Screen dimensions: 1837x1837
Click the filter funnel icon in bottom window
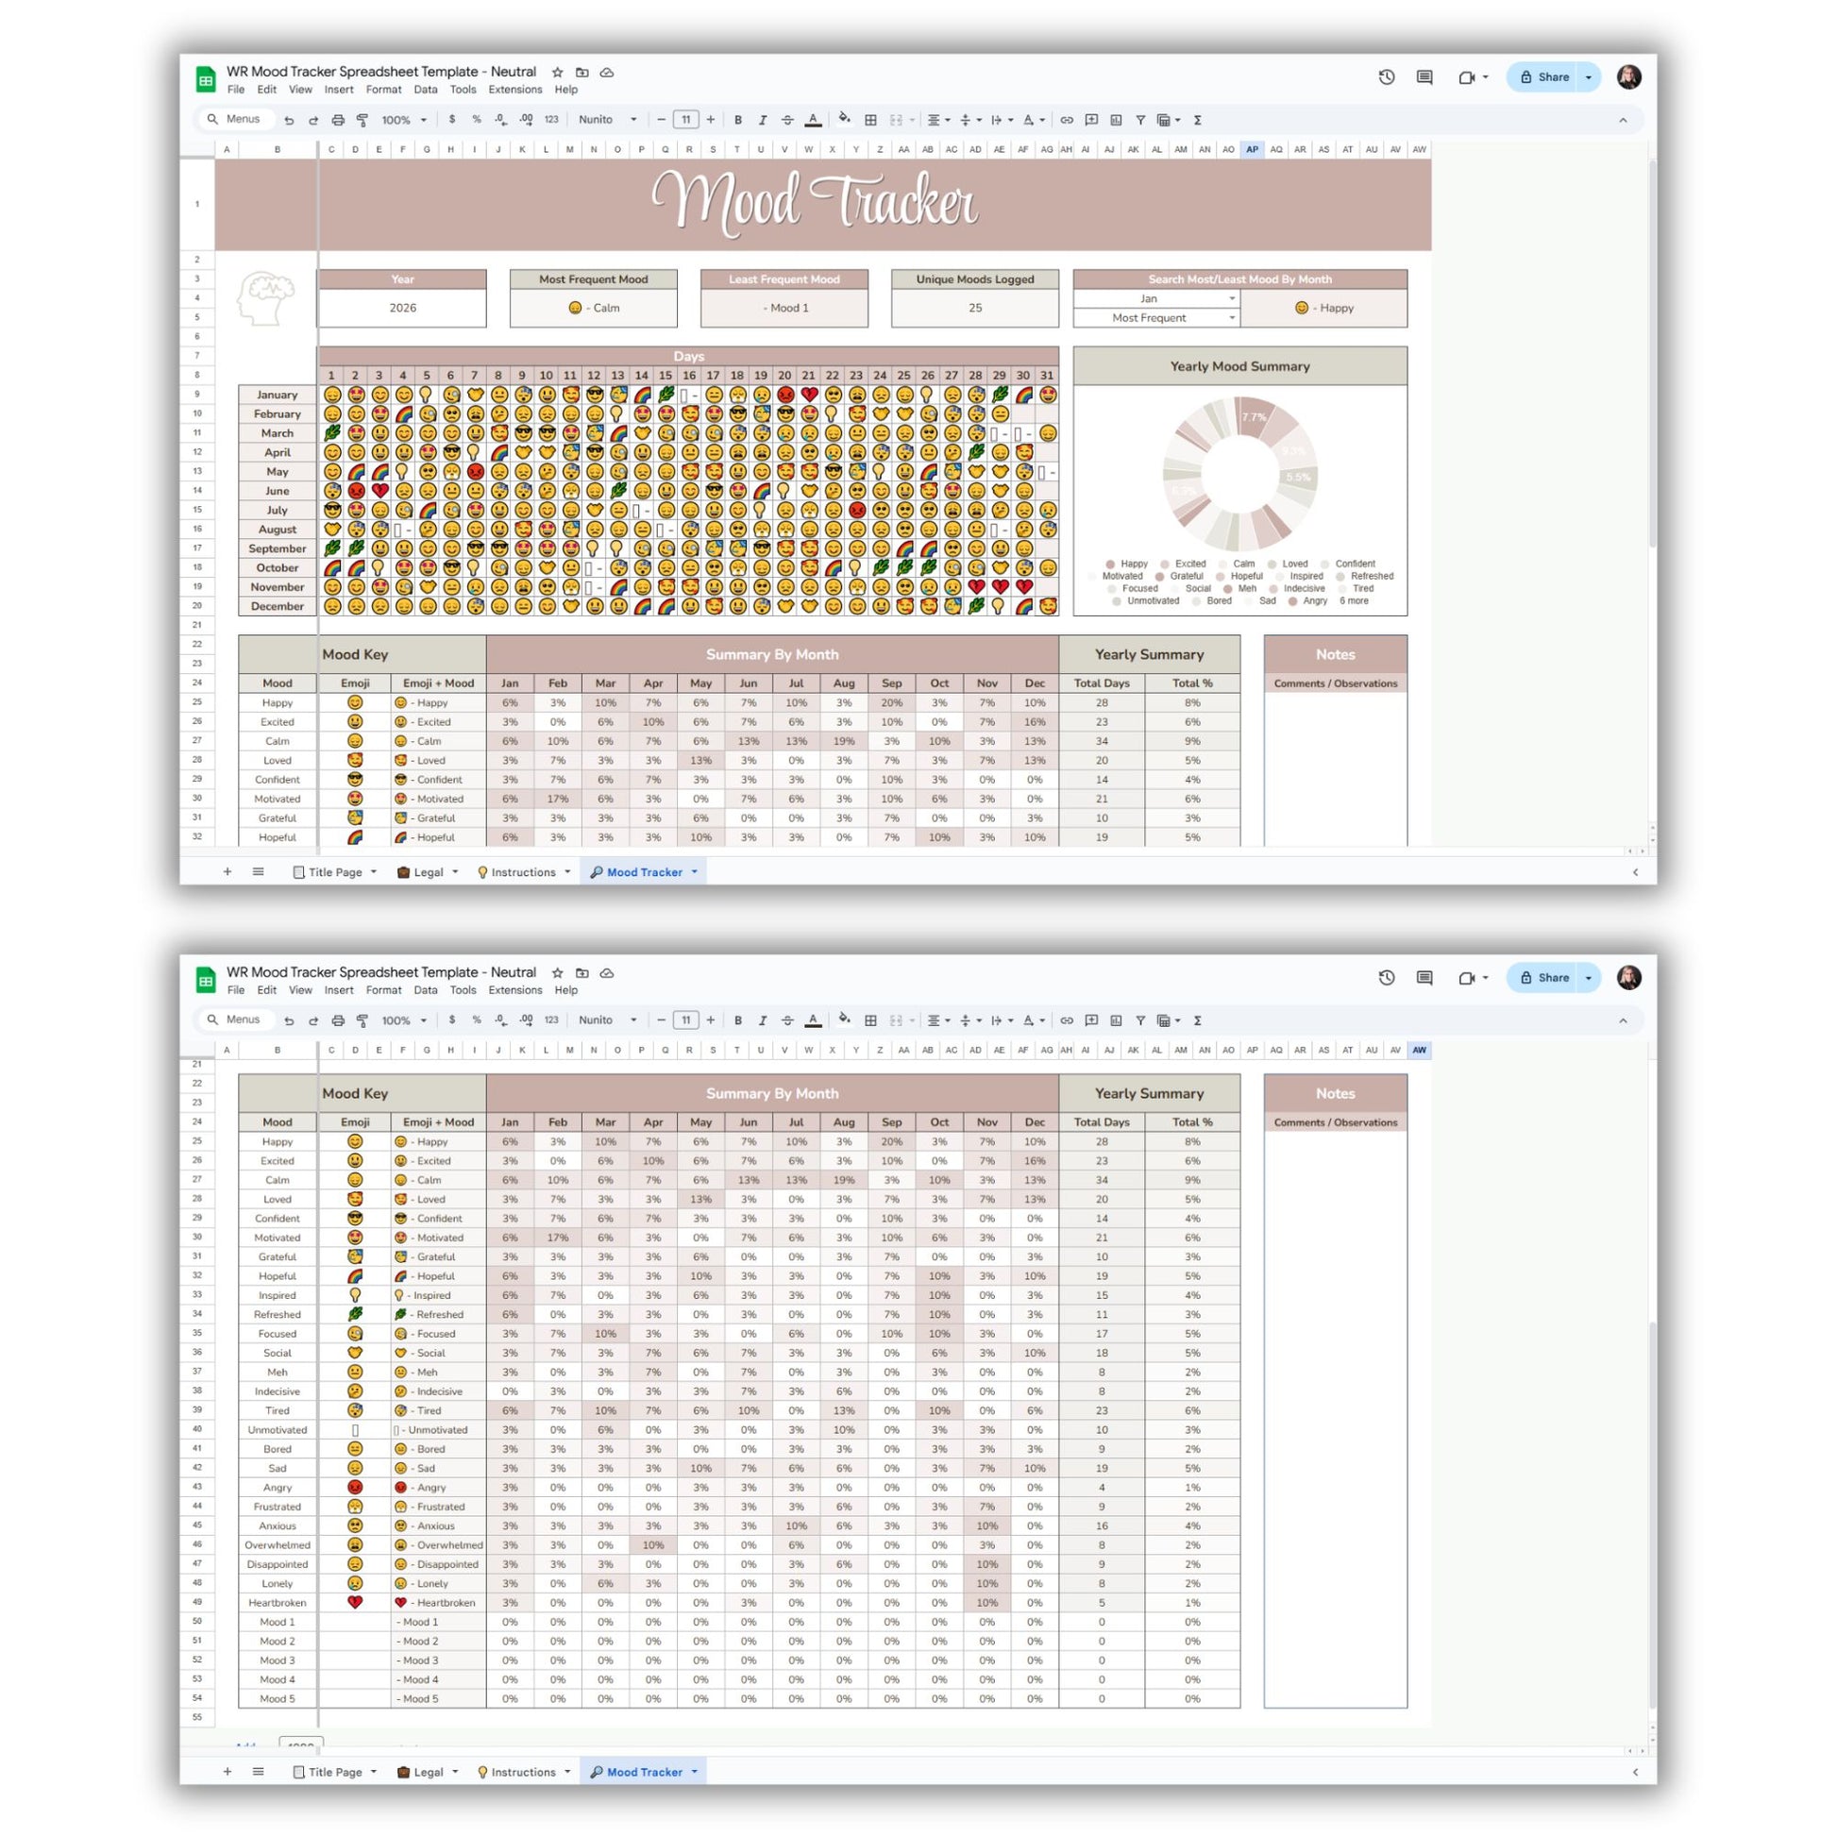pyautogui.click(x=1140, y=1020)
